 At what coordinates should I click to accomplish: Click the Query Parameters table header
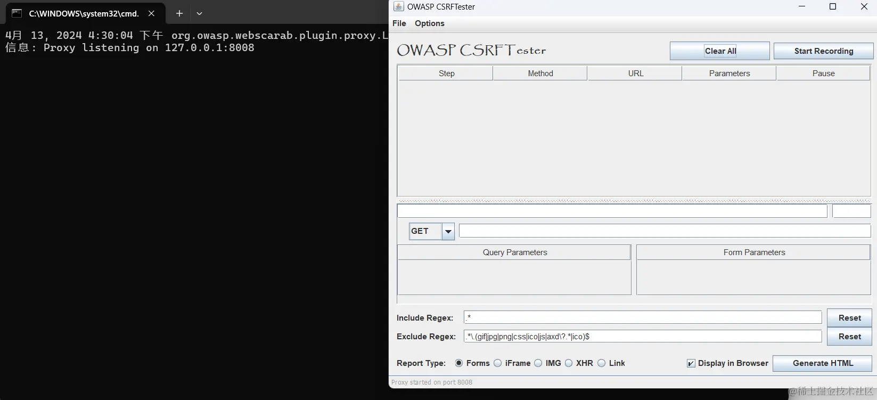(514, 252)
